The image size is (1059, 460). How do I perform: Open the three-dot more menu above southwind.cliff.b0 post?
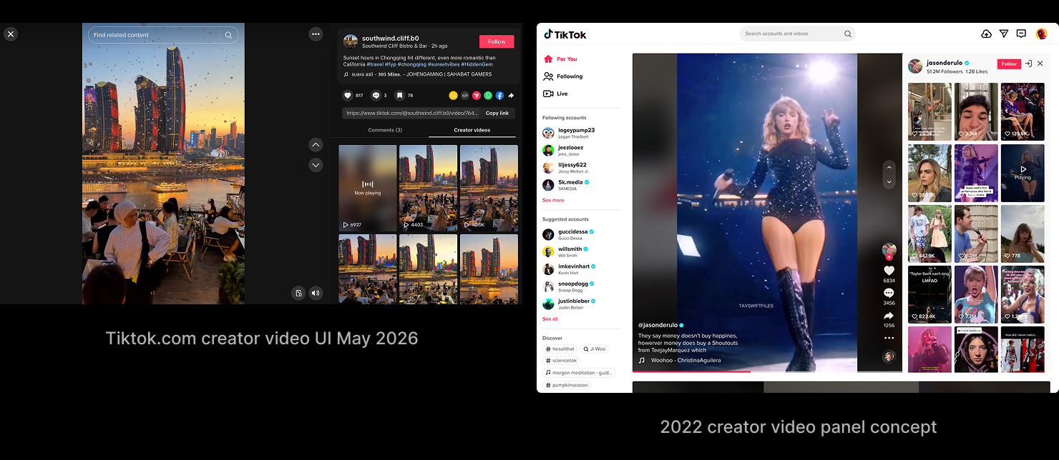(316, 34)
